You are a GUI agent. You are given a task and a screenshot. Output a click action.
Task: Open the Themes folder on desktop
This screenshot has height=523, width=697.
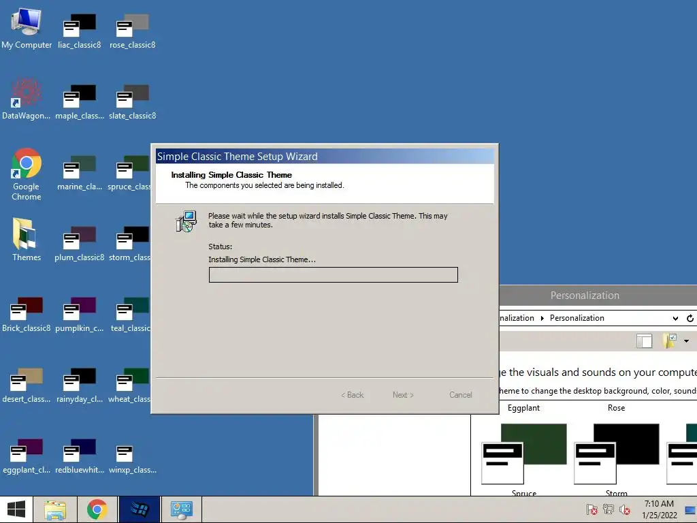[27, 239]
